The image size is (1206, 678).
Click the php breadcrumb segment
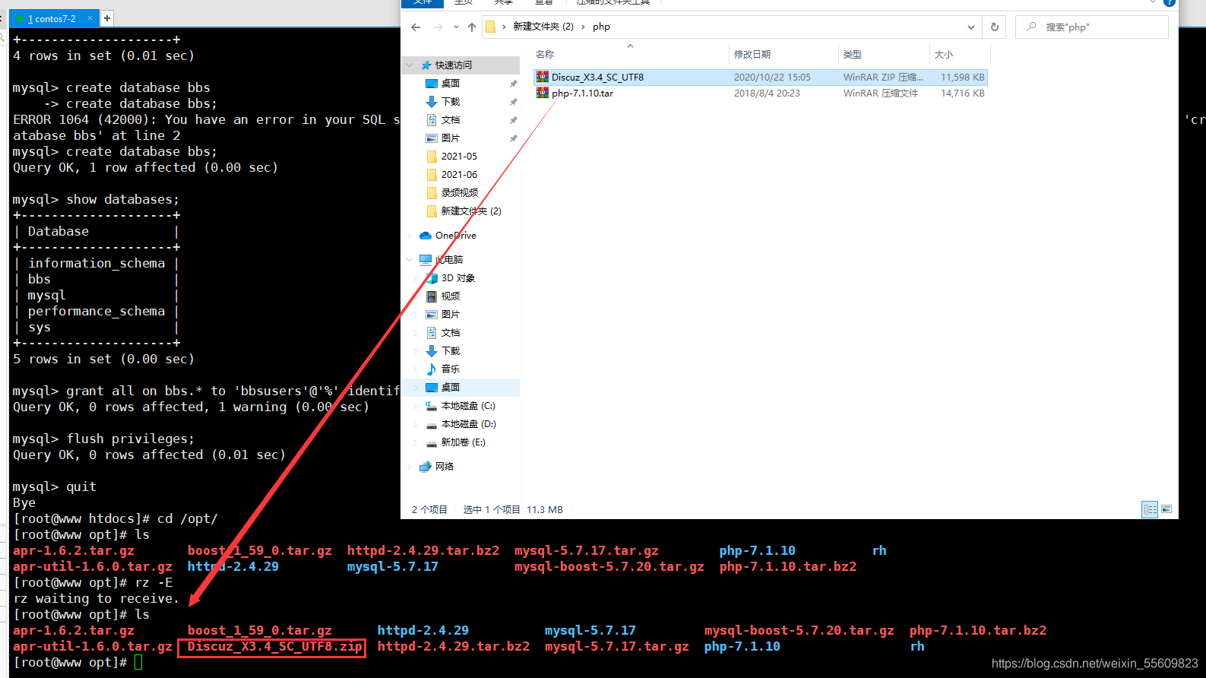601,27
